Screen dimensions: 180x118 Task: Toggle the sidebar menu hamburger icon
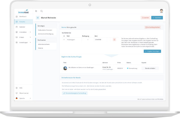(x=36, y=11)
